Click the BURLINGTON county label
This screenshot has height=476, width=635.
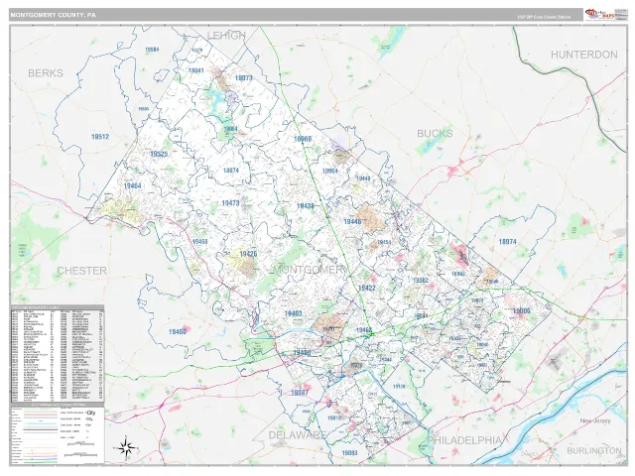click(x=593, y=450)
